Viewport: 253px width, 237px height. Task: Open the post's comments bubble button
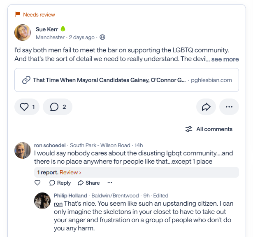point(58,107)
